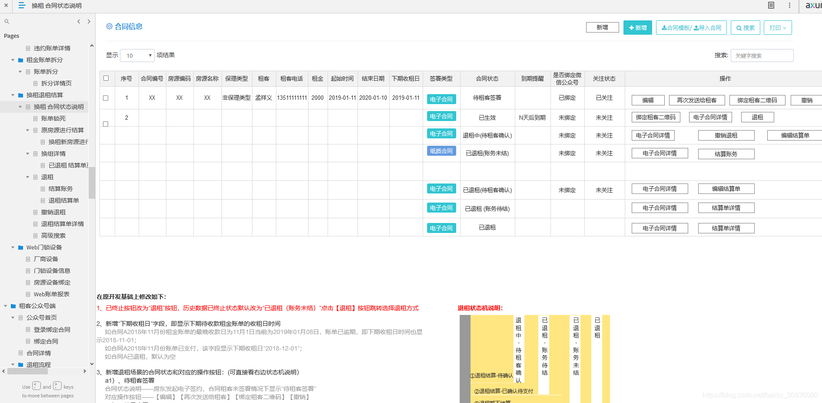Collapse the 账单拆分 tree node
This screenshot has width=822, height=403.
[x=20, y=72]
